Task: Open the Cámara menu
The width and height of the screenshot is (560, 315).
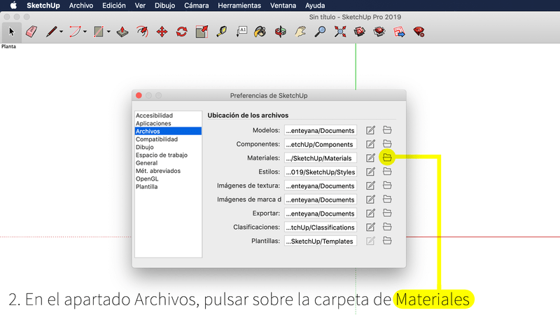Action: [x=197, y=6]
